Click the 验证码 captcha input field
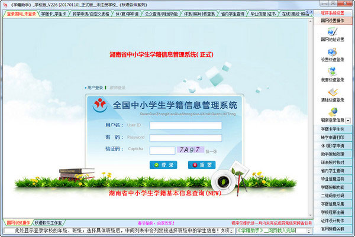 point(162,150)
